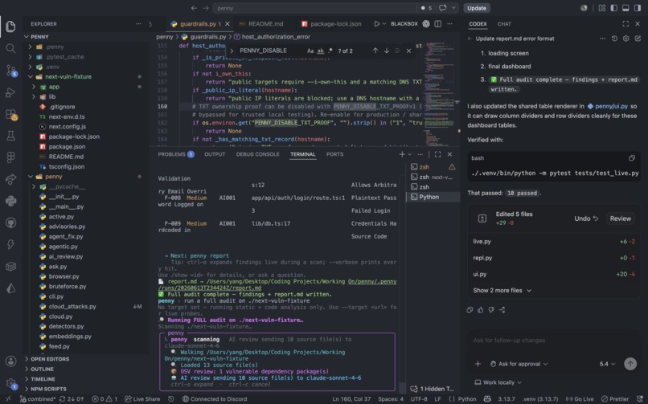The height and width of the screenshot is (404, 648).
Task: Toggle secondary sidebar visibility in title bar
Action: tap(638, 8)
